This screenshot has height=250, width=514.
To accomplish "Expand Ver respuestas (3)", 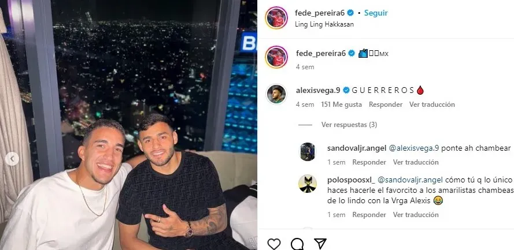I will coord(349,125).
